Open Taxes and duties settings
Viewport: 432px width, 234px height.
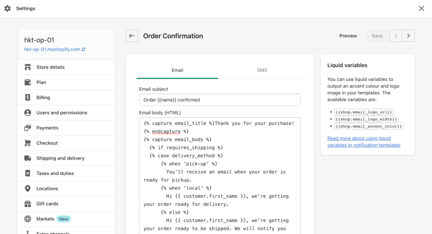pyautogui.click(x=66, y=173)
